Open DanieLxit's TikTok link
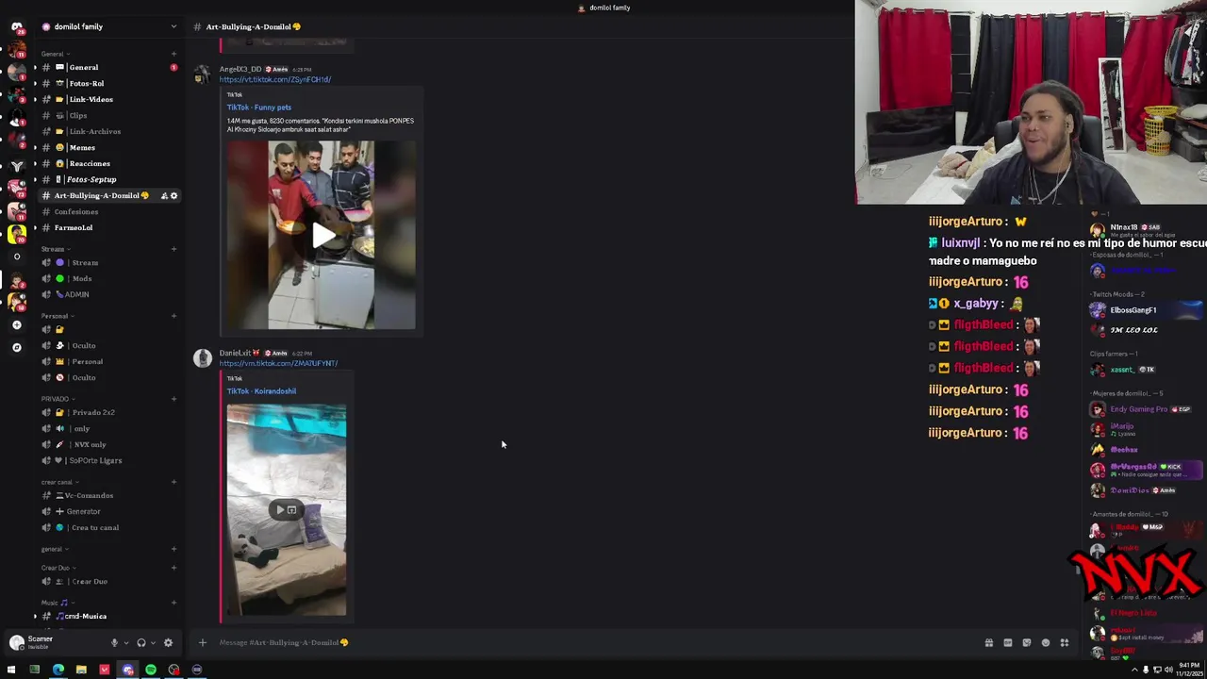The height and width of the screenshot is (679, 1207). [278, 363]
